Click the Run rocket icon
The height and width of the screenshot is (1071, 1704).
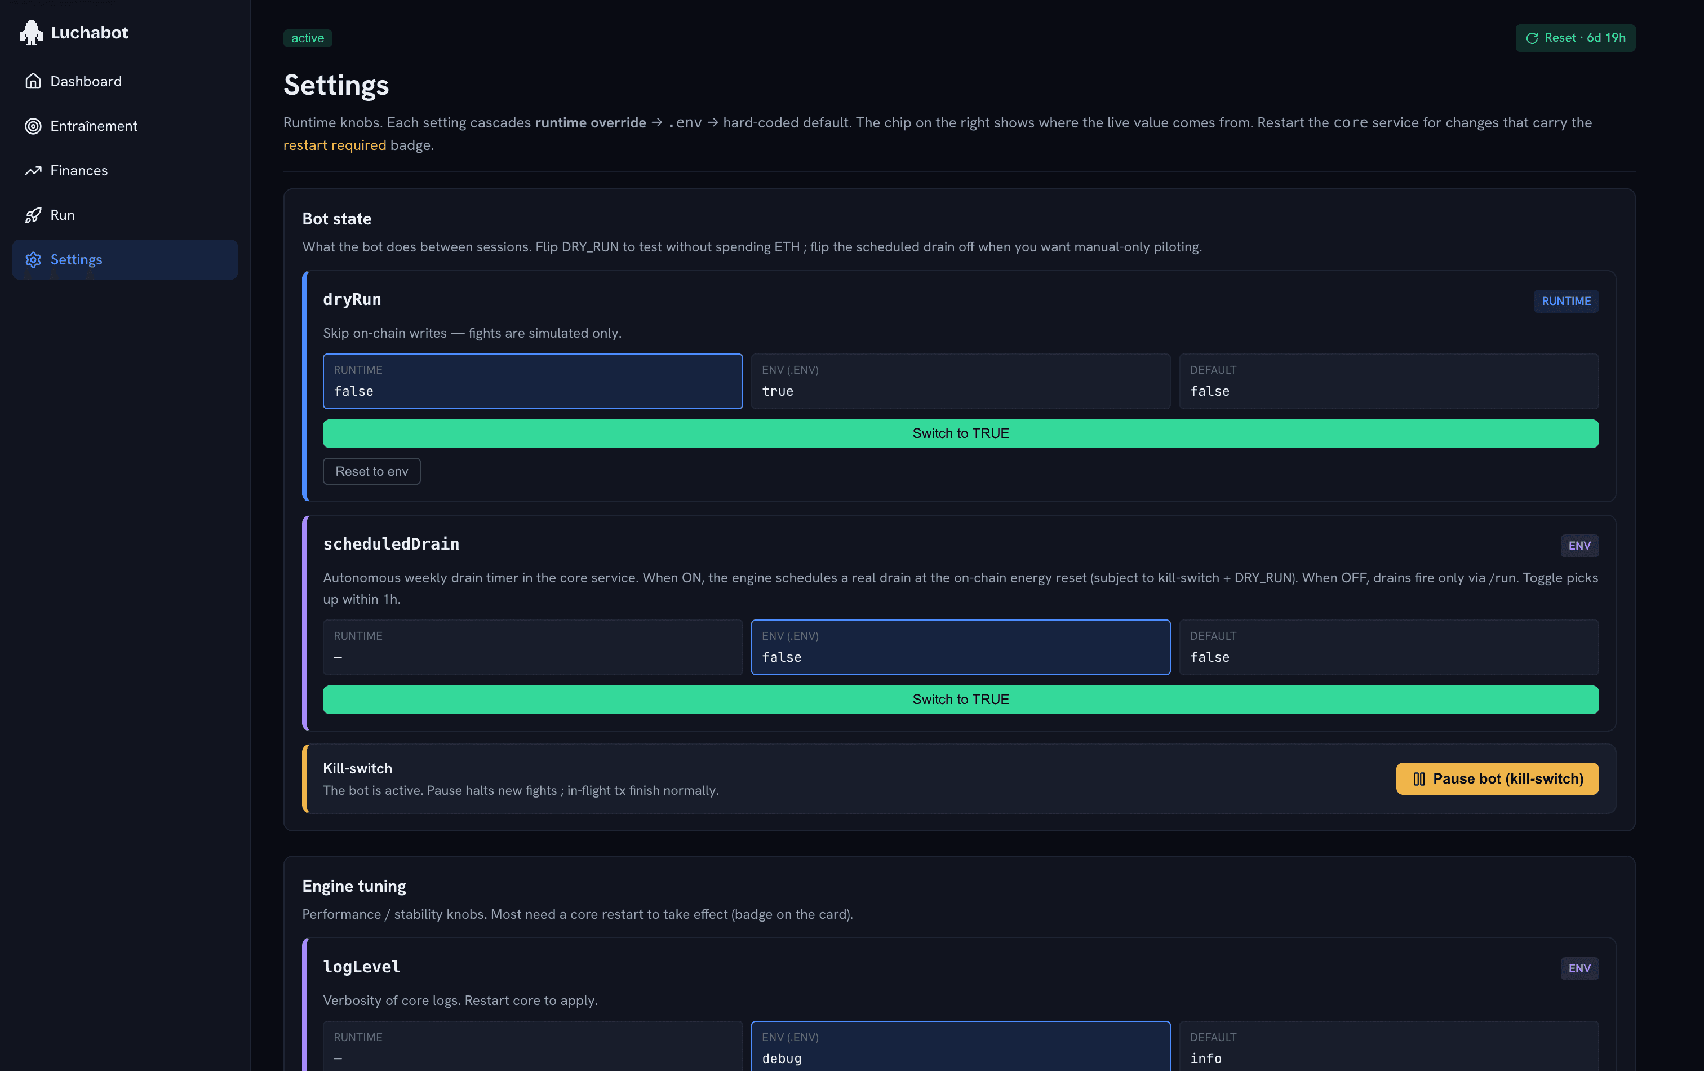click(33, 215)
